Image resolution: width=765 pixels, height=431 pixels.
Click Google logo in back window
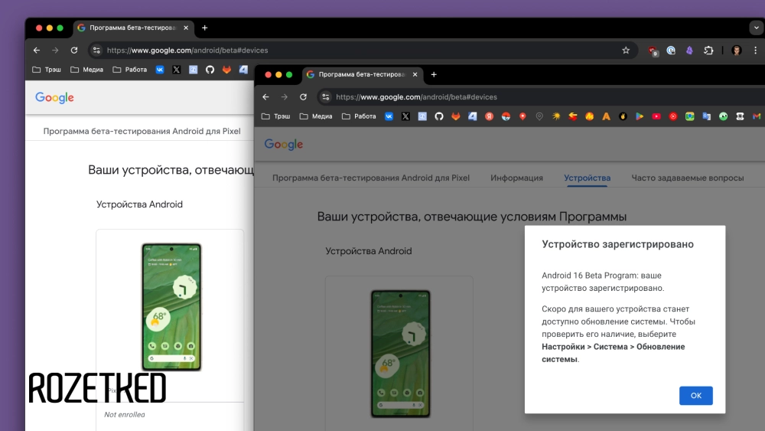[x=54, y=98]
